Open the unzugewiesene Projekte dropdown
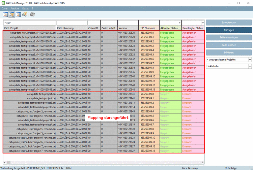The height and width of the screenshot is (170, 253). click(x=250, y=60)
